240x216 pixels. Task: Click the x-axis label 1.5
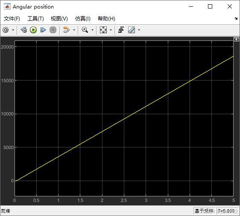click(80, 200)
